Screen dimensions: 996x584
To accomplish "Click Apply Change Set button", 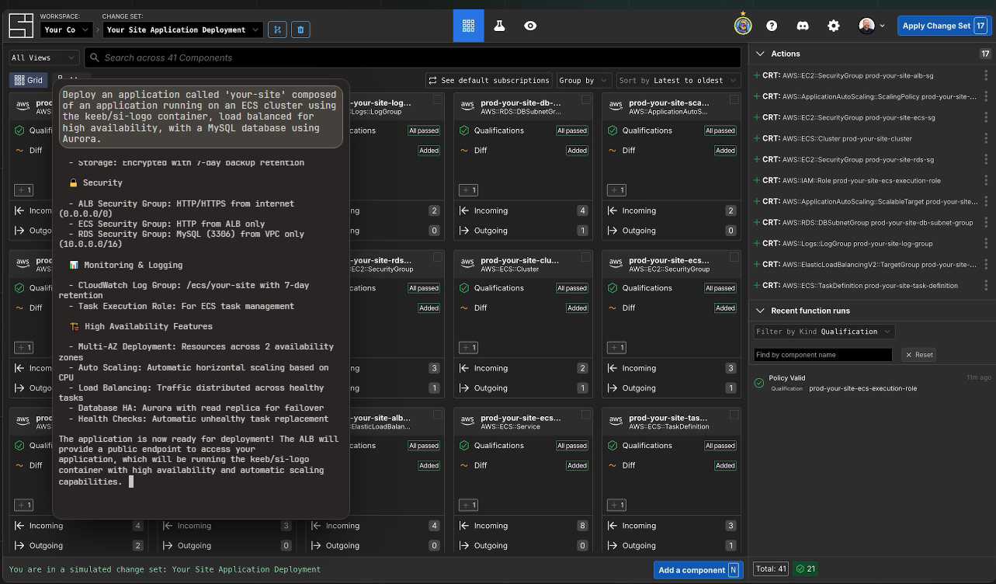I will click(x=944, y=26).
